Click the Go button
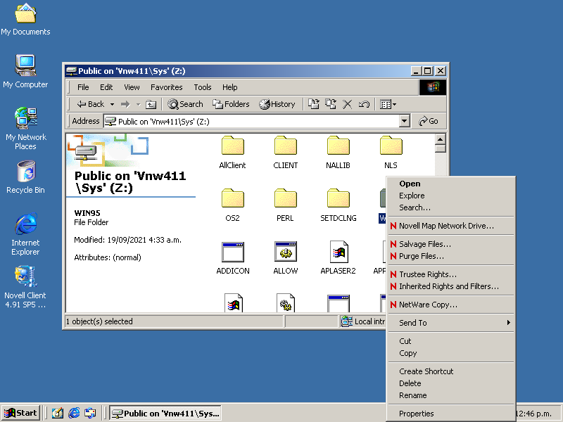 tap(429, 121)
